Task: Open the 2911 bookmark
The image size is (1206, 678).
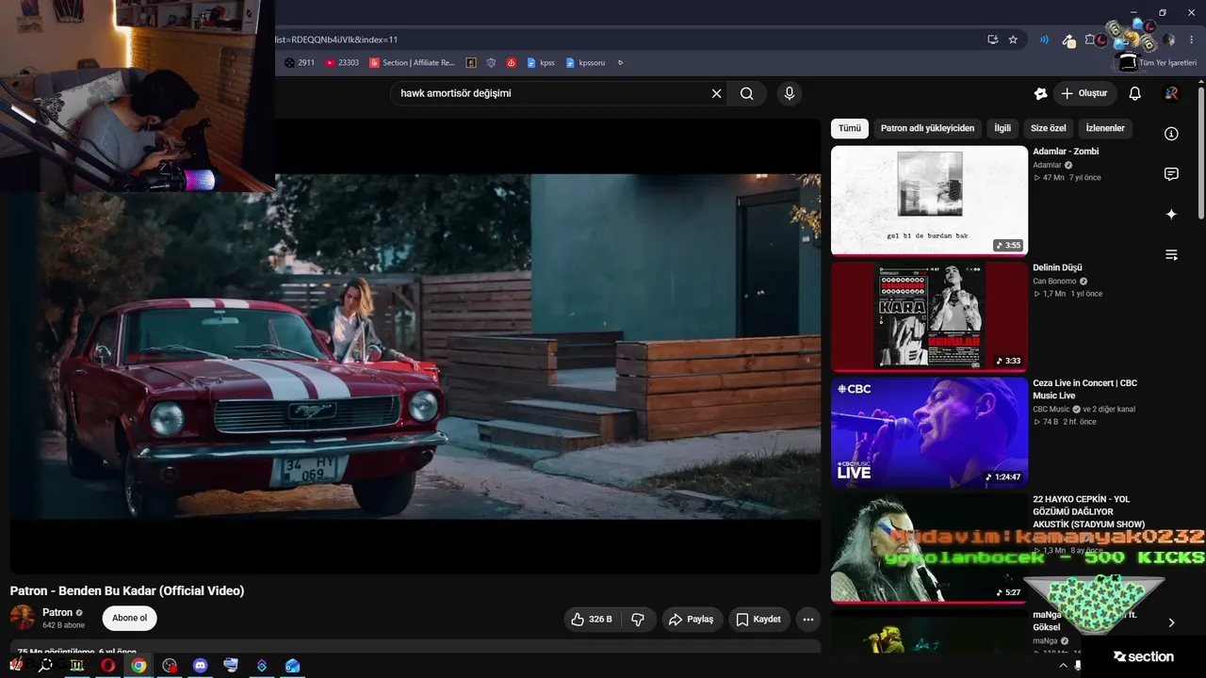Action: (300, 63)
